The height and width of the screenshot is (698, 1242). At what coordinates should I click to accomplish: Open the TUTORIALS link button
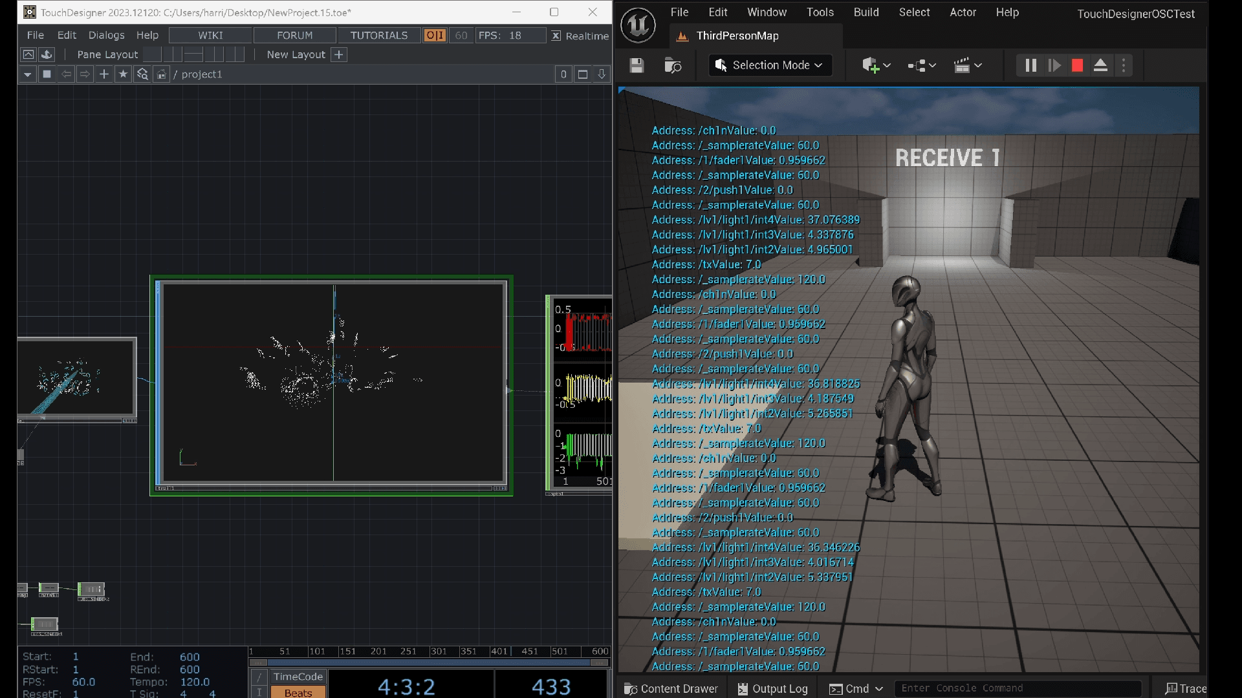(x=378, y=36)
